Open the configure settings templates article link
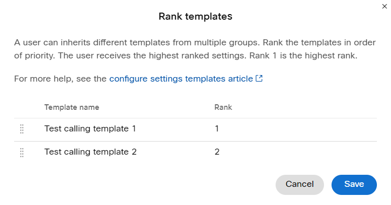The height and width of the screenshot is (205, 391). tap(181, 79)
